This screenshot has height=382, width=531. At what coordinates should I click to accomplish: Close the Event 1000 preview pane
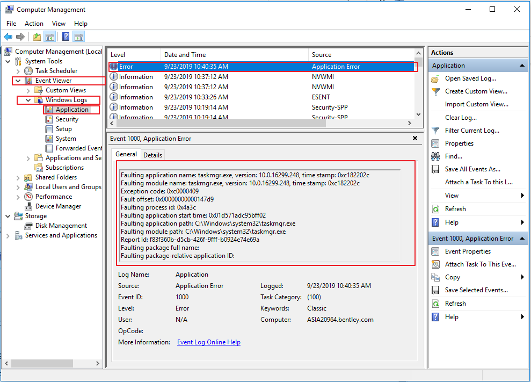click(x=414, y=138)
